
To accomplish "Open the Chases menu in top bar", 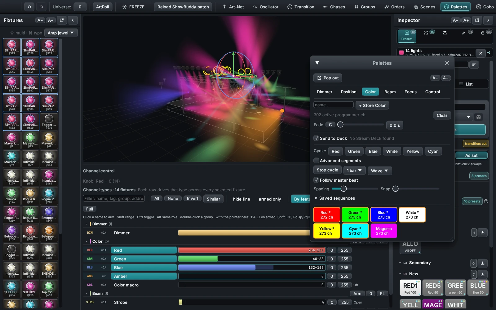I will tap(334, 7).
